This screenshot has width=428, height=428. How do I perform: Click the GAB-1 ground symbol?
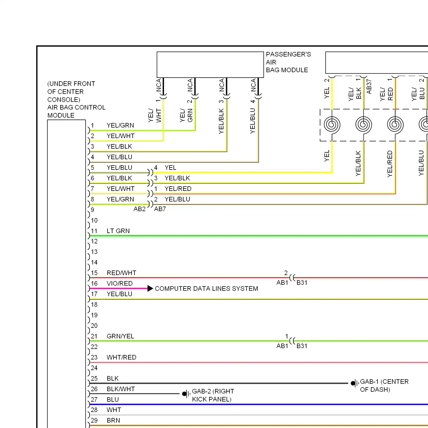(355, 383)
